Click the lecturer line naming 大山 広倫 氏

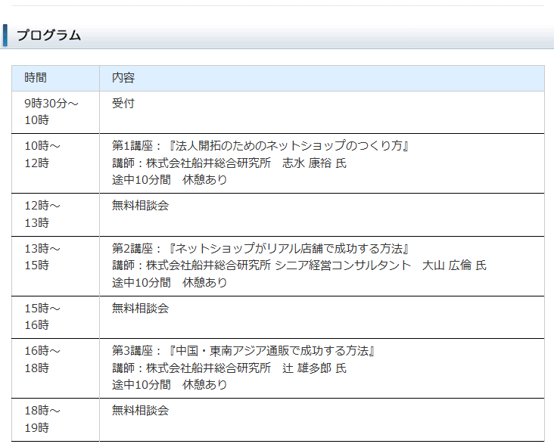(299, 265)
